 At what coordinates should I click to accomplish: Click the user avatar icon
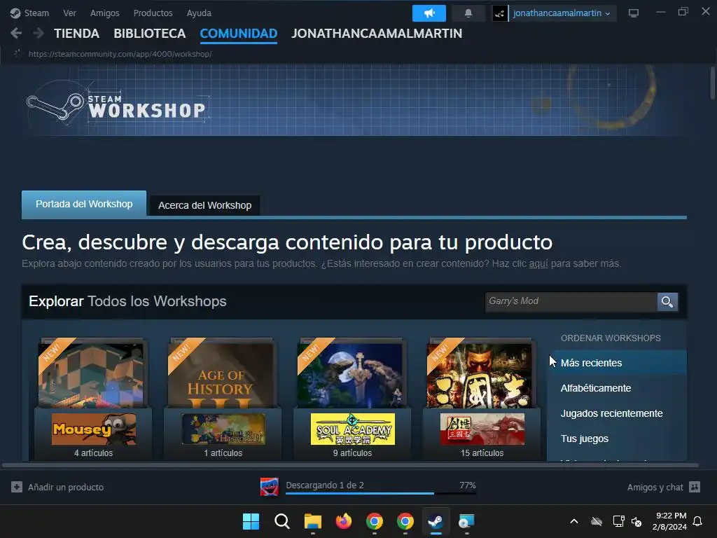click(500, 13)
